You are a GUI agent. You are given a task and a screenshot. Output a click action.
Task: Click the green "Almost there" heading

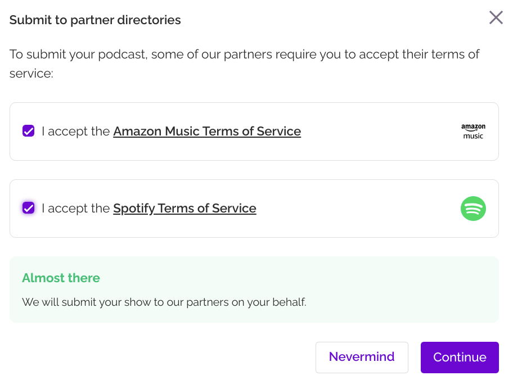tap(61, 278)
